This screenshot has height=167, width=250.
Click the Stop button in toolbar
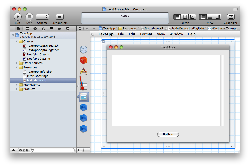pyautogui.click(x=29, y=17)
